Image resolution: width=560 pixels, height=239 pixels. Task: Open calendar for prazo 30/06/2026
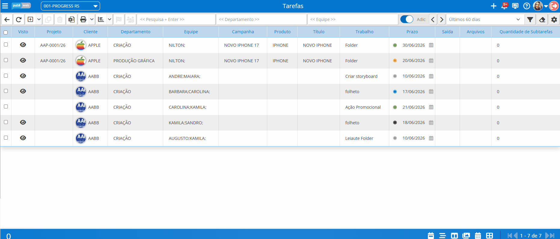coord(431,45)
